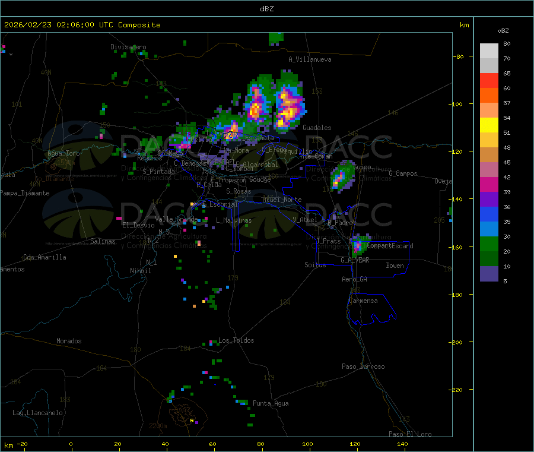Click the Carmensa location label
534x452 pixels.
point(363,301)
